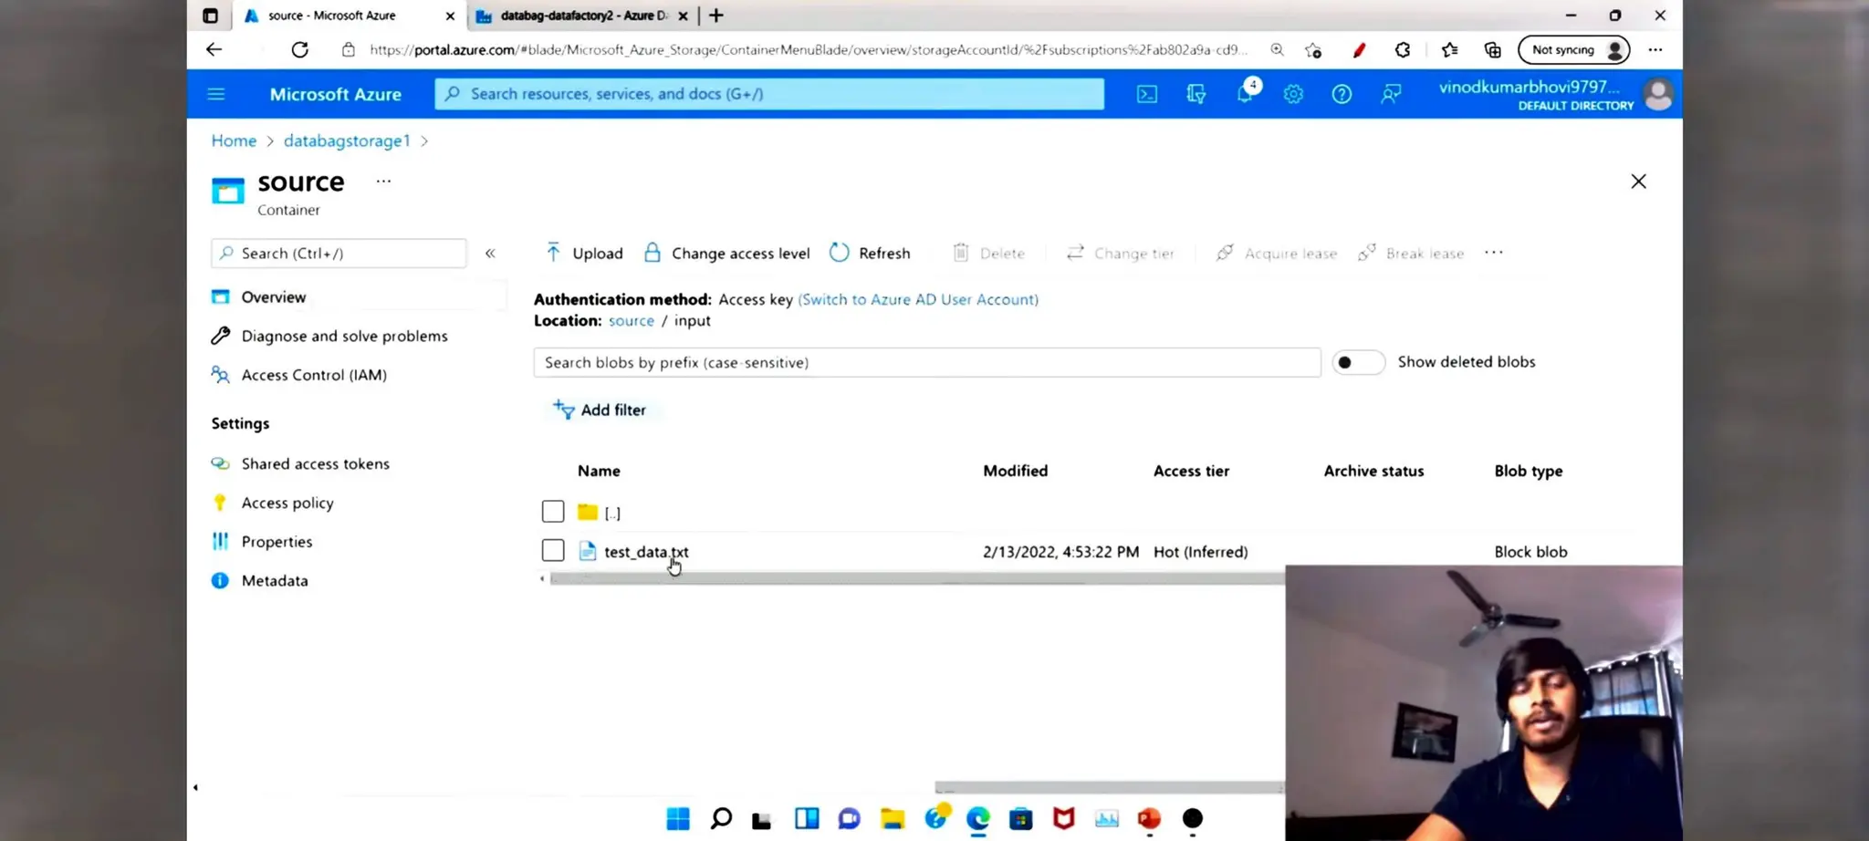Toggle Show deleted blobs switch

tap(1358, 362)
